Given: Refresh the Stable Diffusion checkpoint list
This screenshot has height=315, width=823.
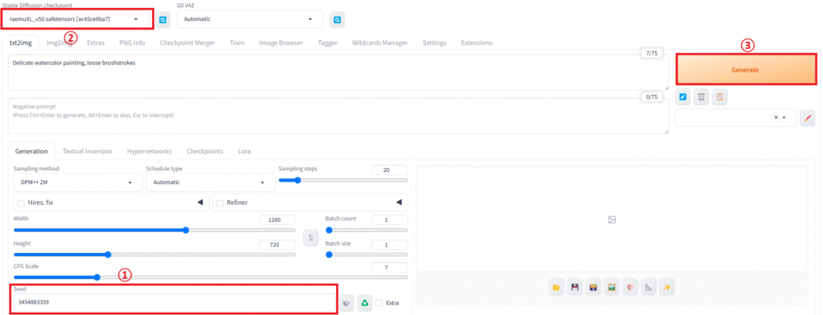Looking at the screenshot, I should click(162, 19).
